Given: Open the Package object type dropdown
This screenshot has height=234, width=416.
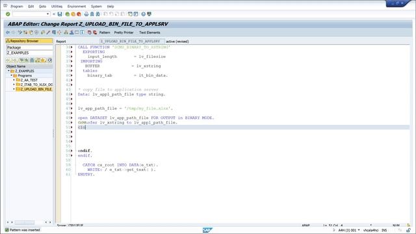Looking at the screenshot, I should coord(30,47).
